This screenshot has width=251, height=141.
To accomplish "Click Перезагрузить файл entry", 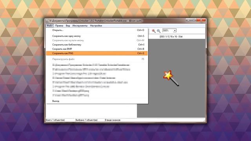I will 97,59.
